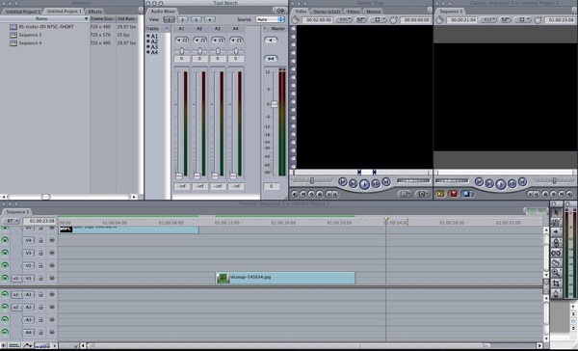Select the Crop tool in the palette
578x351 pixels.
[556, 283]
